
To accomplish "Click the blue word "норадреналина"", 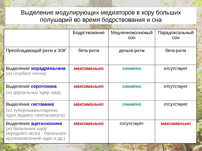I will point(48,69).
